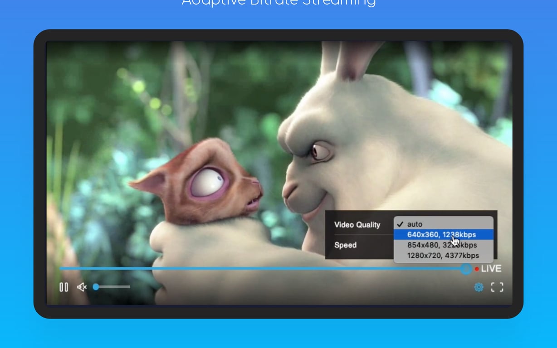Enable 854x480, 3218kbps quality
Image resolution: width=557 pixels, height=348 pixels.
(x=442, y=245)
